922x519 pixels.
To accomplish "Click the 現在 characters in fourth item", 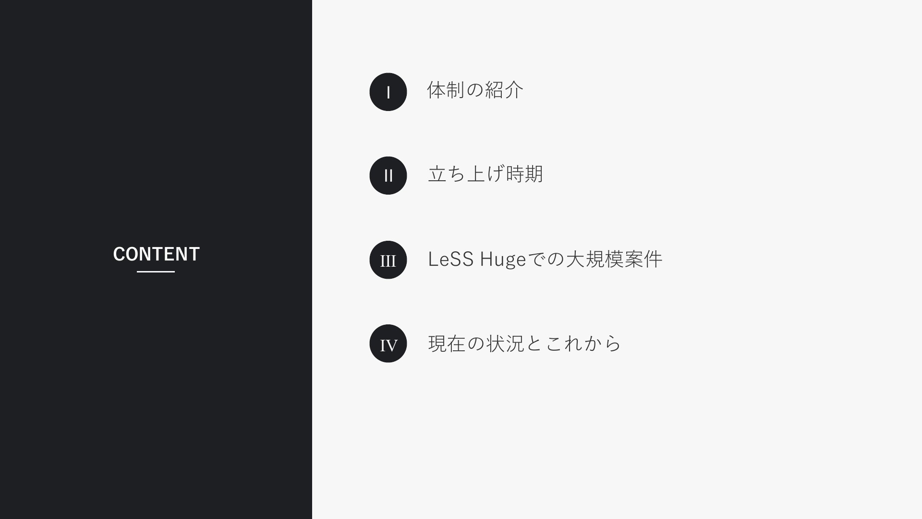I will coord(447,343).
